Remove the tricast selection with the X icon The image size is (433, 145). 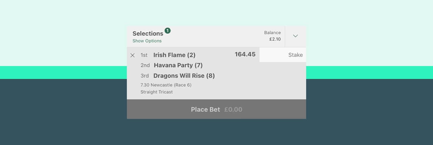pos(133,55)
